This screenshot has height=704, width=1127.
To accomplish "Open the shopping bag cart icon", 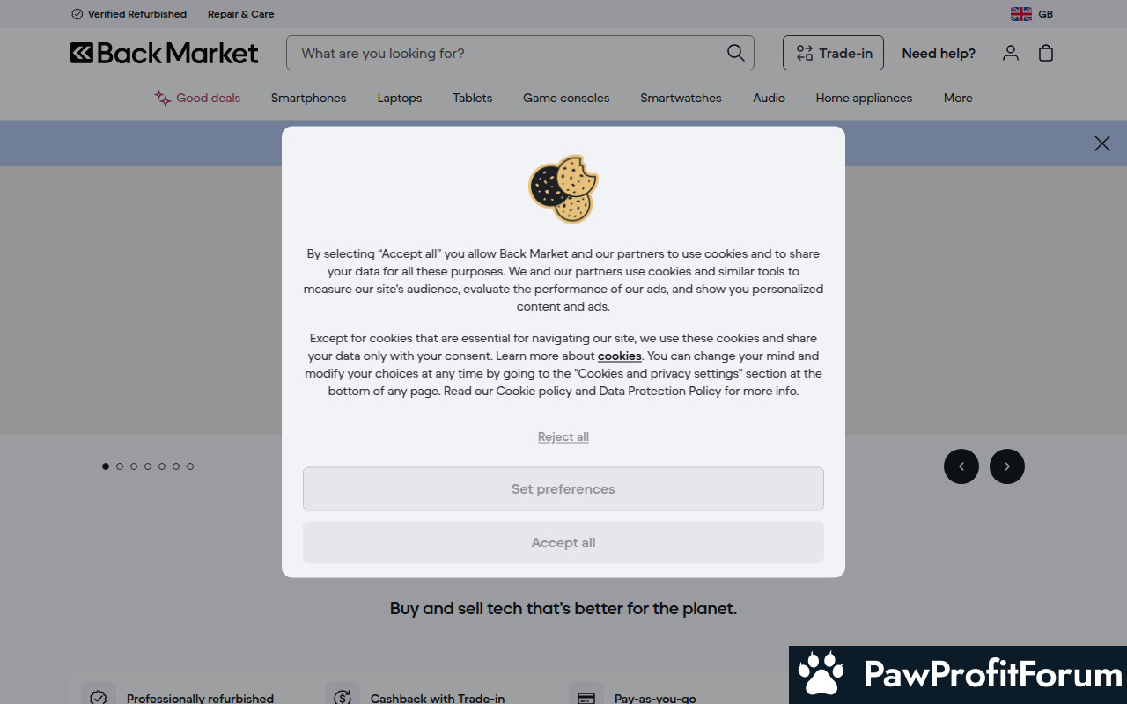I will click(x=1046, y=53).
